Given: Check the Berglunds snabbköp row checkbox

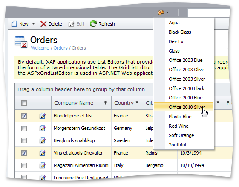Looking at the screenshot, I should pyautogui.click(x=24, y=140).
